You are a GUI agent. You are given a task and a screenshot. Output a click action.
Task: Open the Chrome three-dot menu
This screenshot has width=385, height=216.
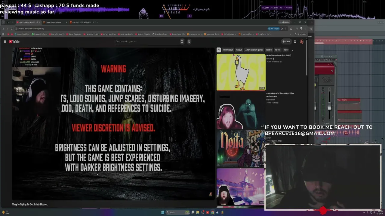click(x=305, y=28)
